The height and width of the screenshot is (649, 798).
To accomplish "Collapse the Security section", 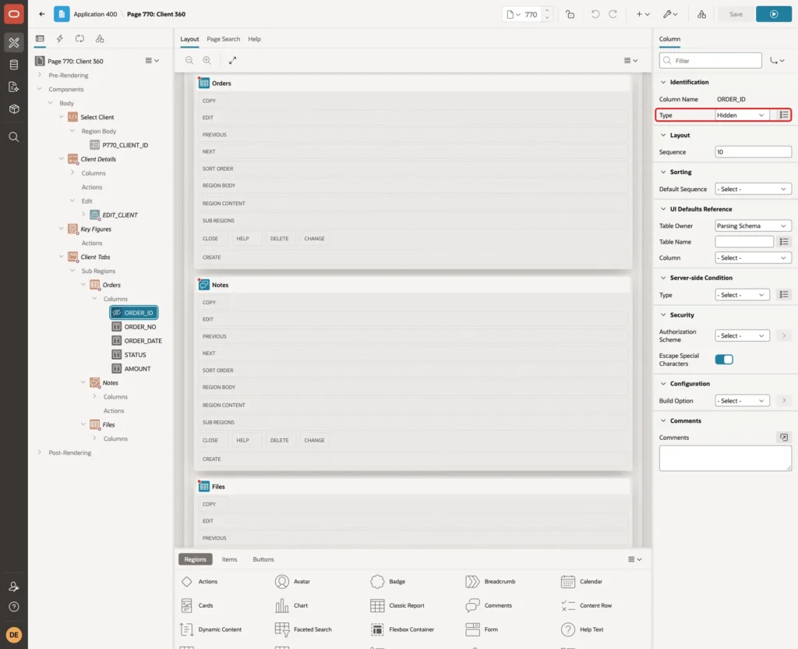I will point(663,315).
